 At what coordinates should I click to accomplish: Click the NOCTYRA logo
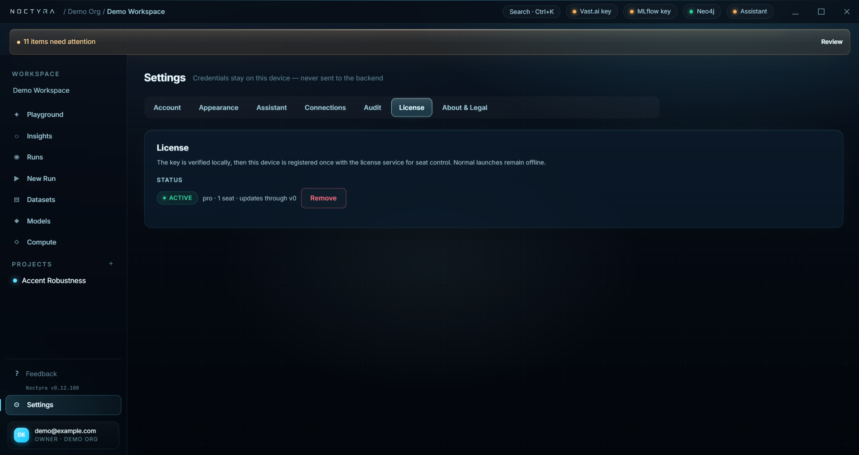32,12
